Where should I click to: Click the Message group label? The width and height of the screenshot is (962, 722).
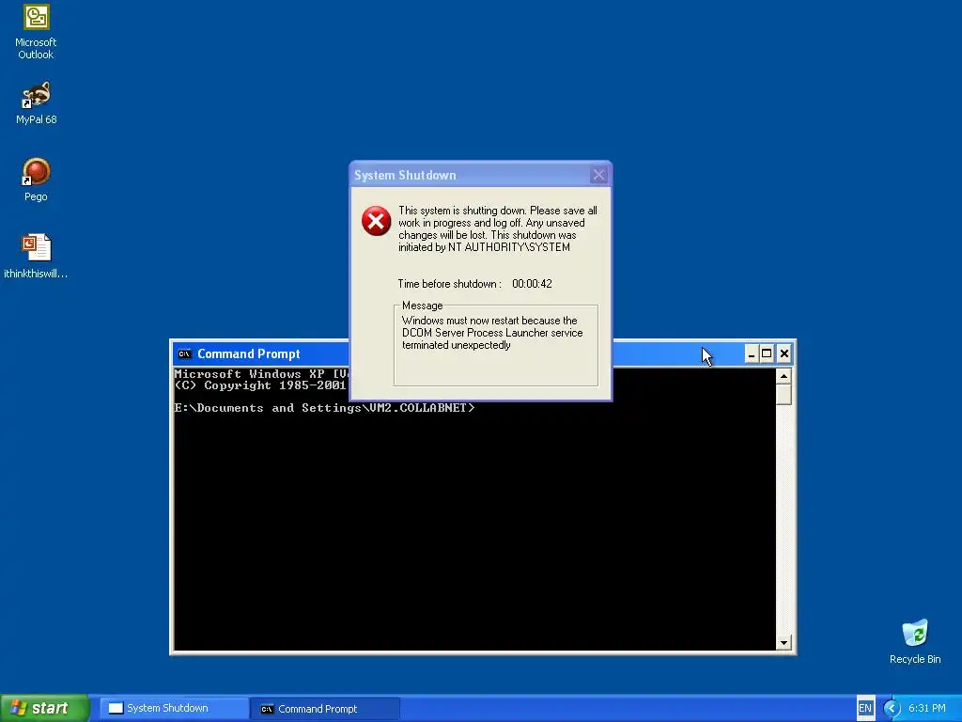422,306
